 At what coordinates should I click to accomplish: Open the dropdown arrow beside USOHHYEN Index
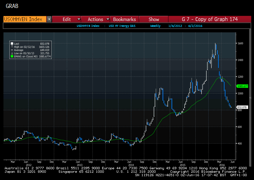coord(49,19)
